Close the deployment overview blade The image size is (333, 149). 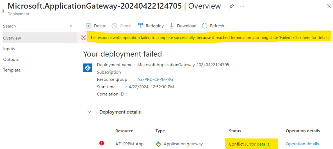point(329,6)
